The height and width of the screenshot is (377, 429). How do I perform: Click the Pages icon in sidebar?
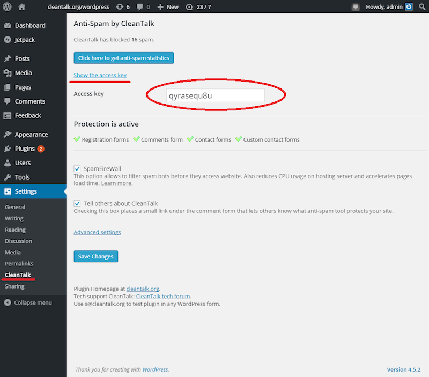tap(8, 87)
